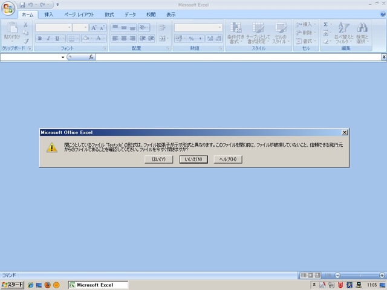Click いいえ(N) button in the dialog

pyautogui.click(x=193, y=159)
